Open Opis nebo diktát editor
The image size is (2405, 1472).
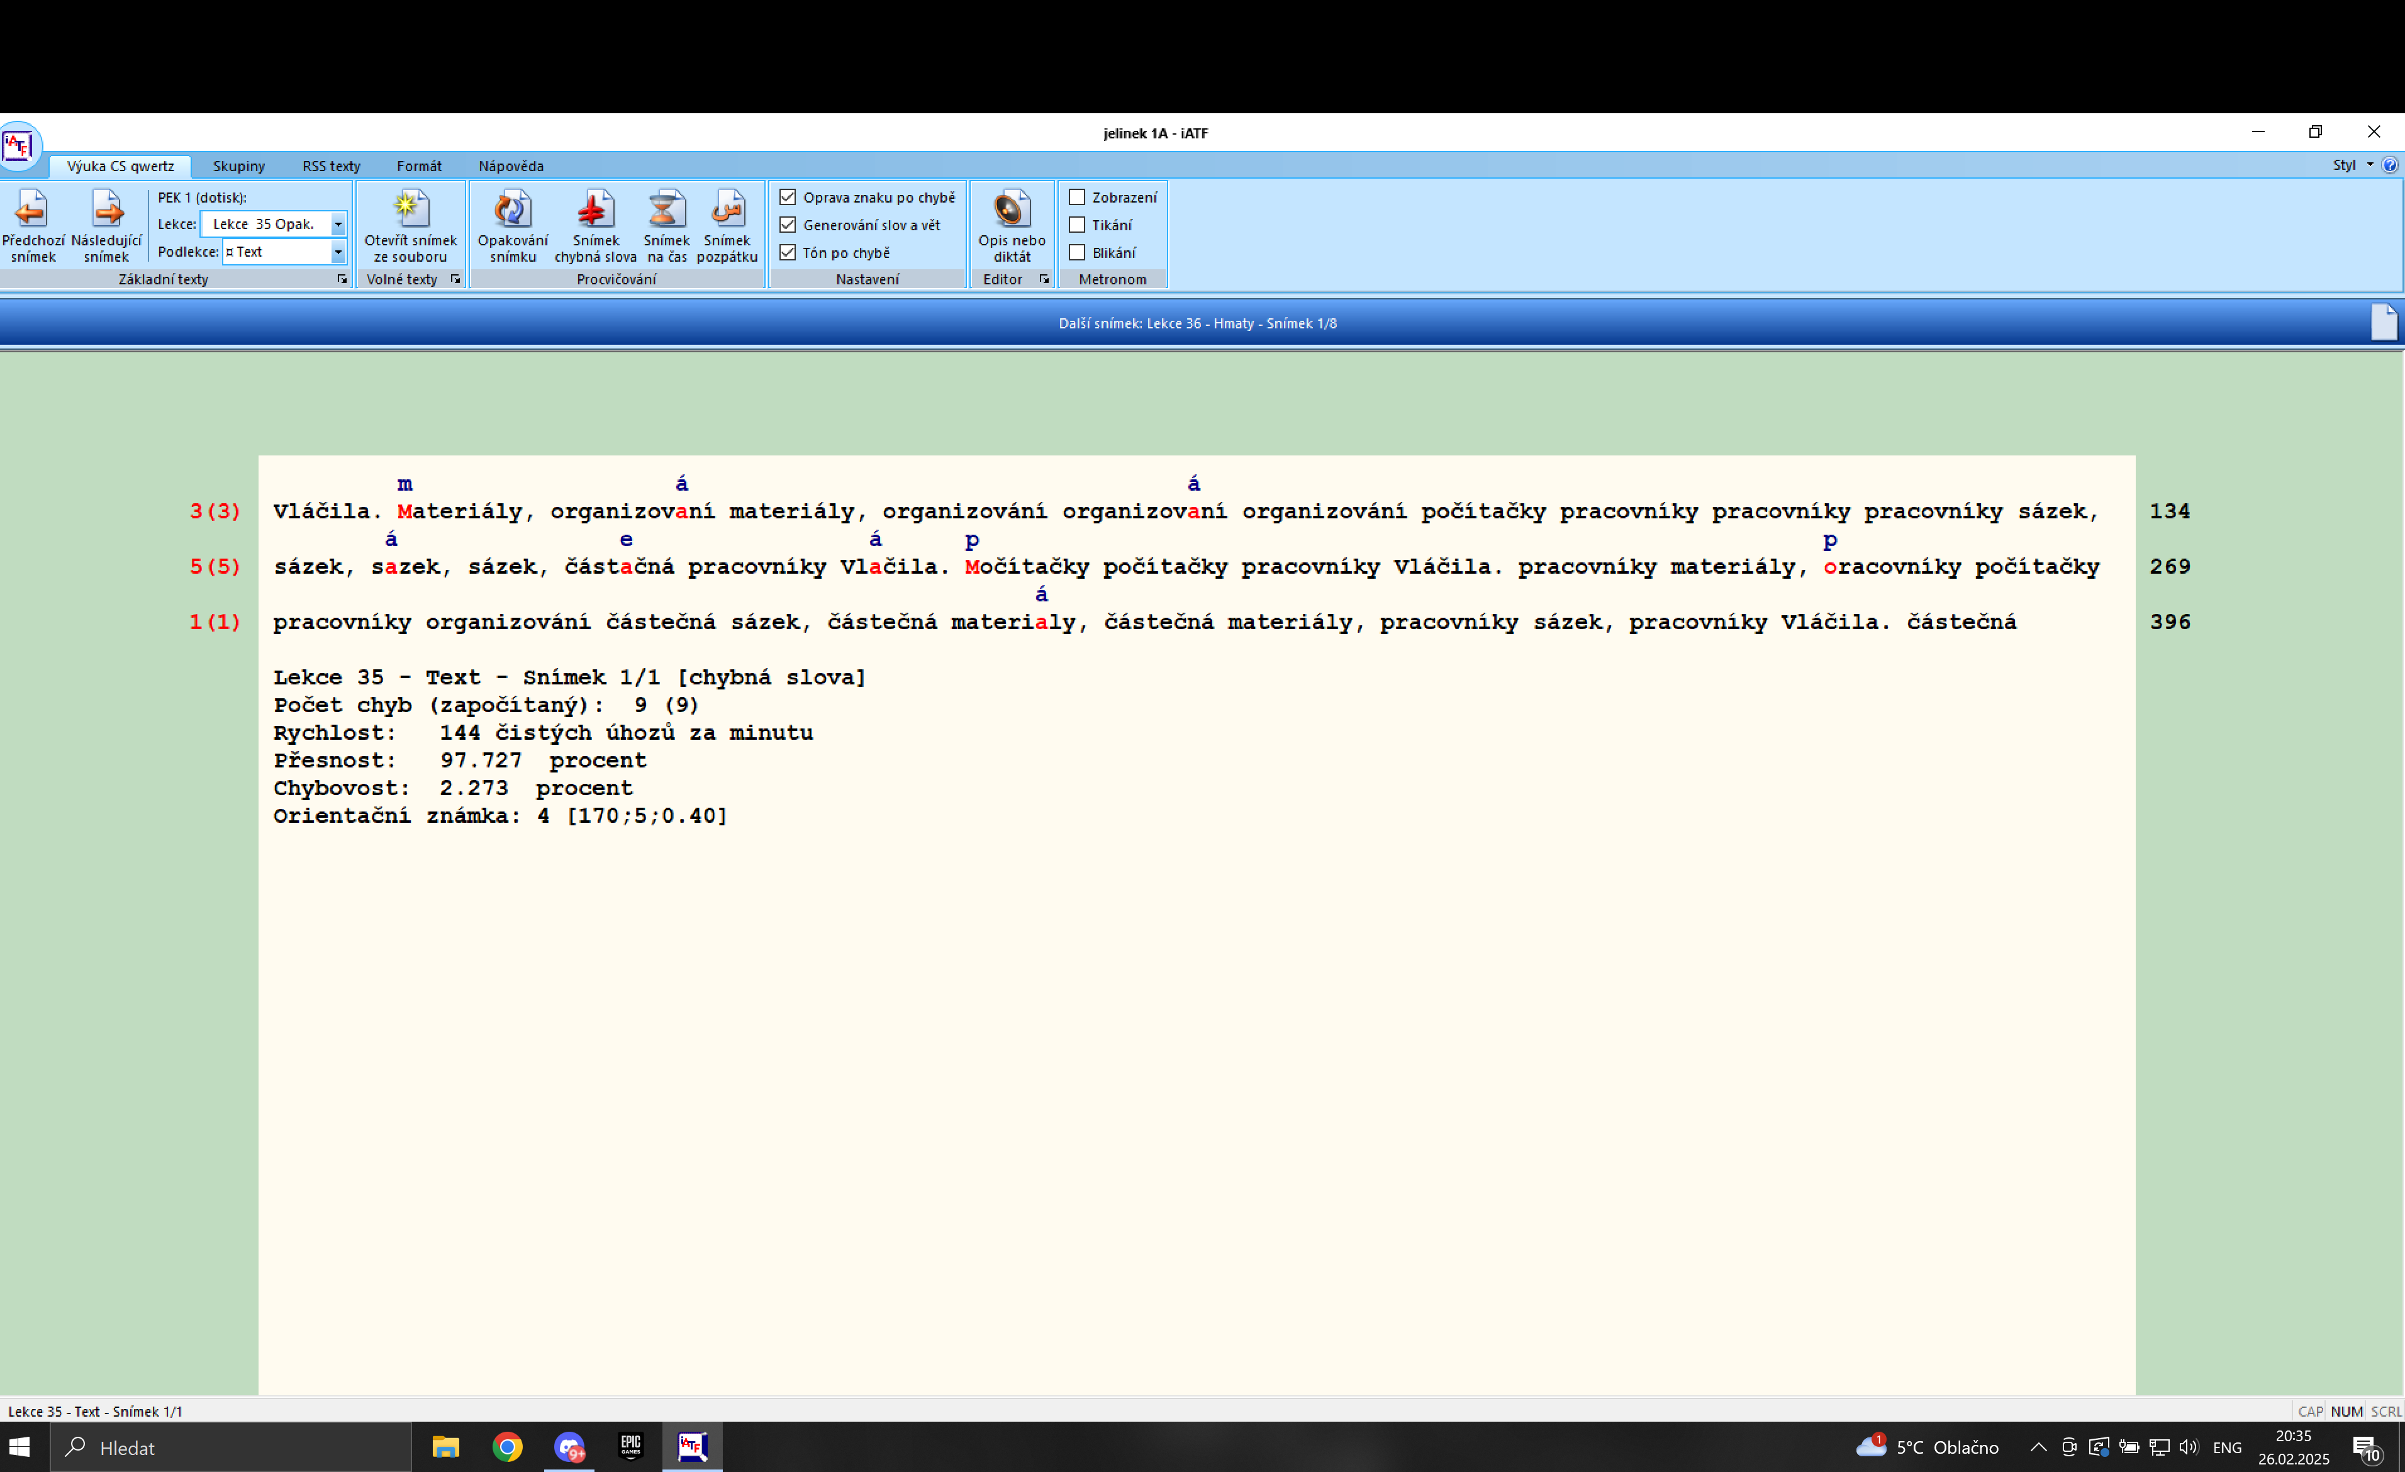coord(1011,210)
